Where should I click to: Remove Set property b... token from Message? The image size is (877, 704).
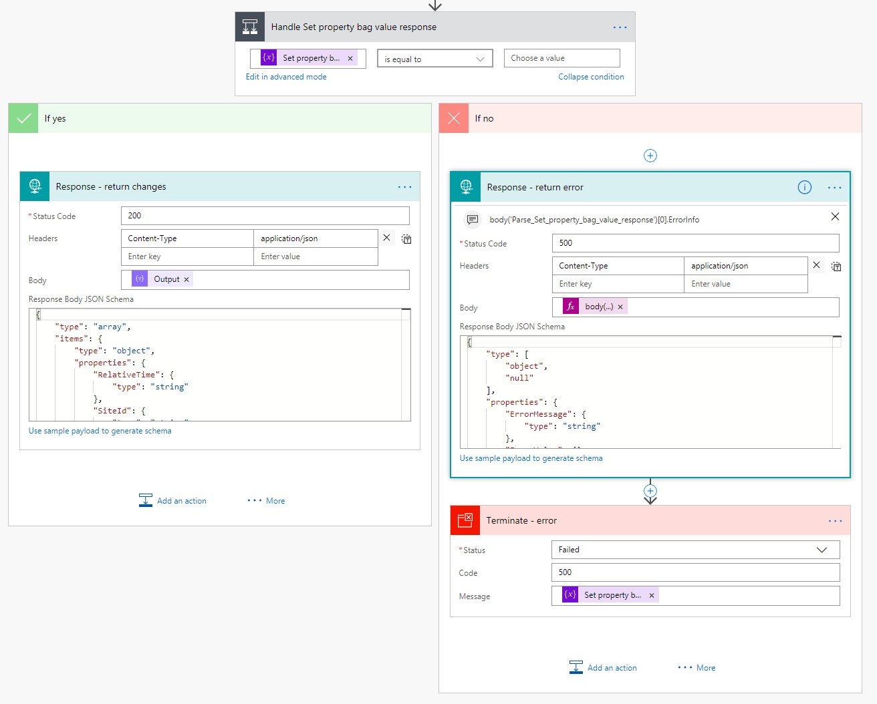coord(652,595)
